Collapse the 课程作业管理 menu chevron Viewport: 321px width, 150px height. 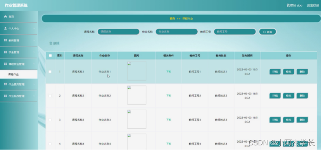coord(34,64)
